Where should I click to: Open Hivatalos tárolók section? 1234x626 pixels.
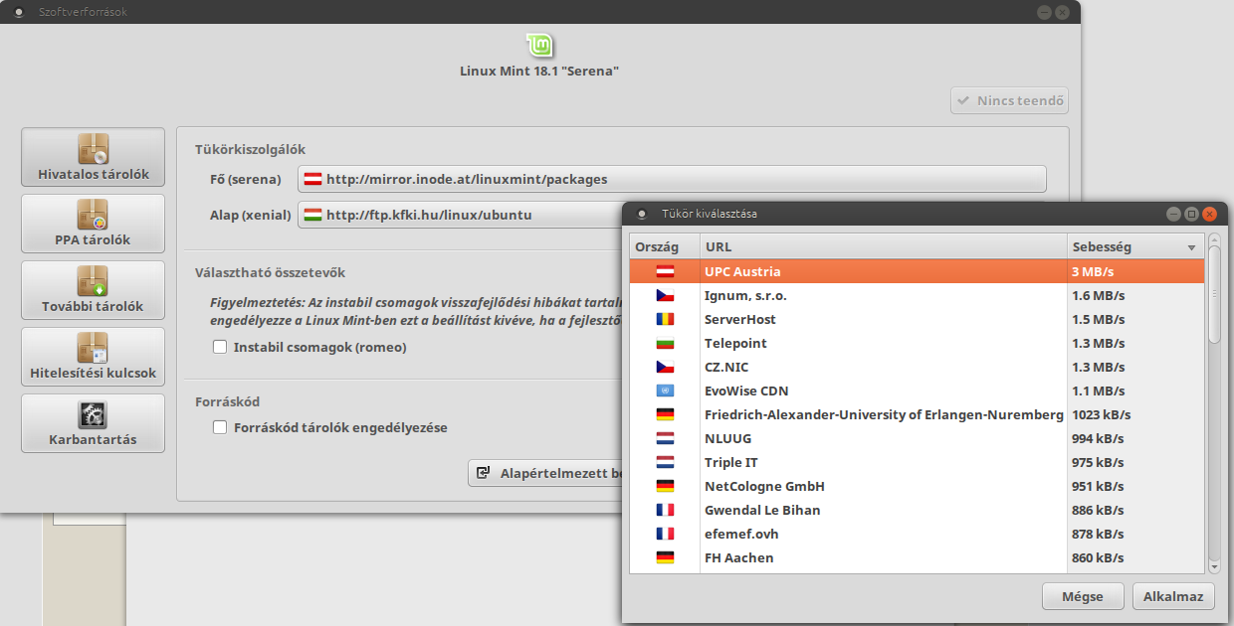click(x=94, y=157)
